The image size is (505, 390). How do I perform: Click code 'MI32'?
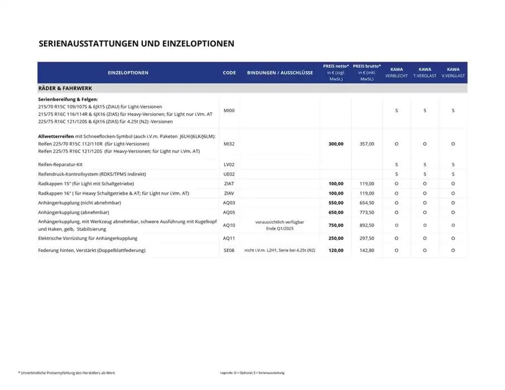click(229, 144)
